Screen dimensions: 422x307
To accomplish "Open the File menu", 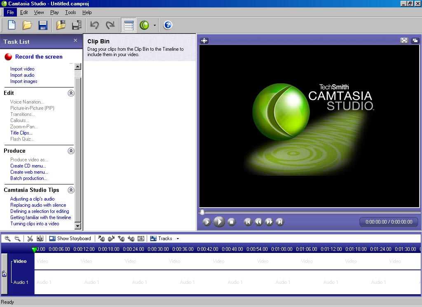I will pos(10,12).
